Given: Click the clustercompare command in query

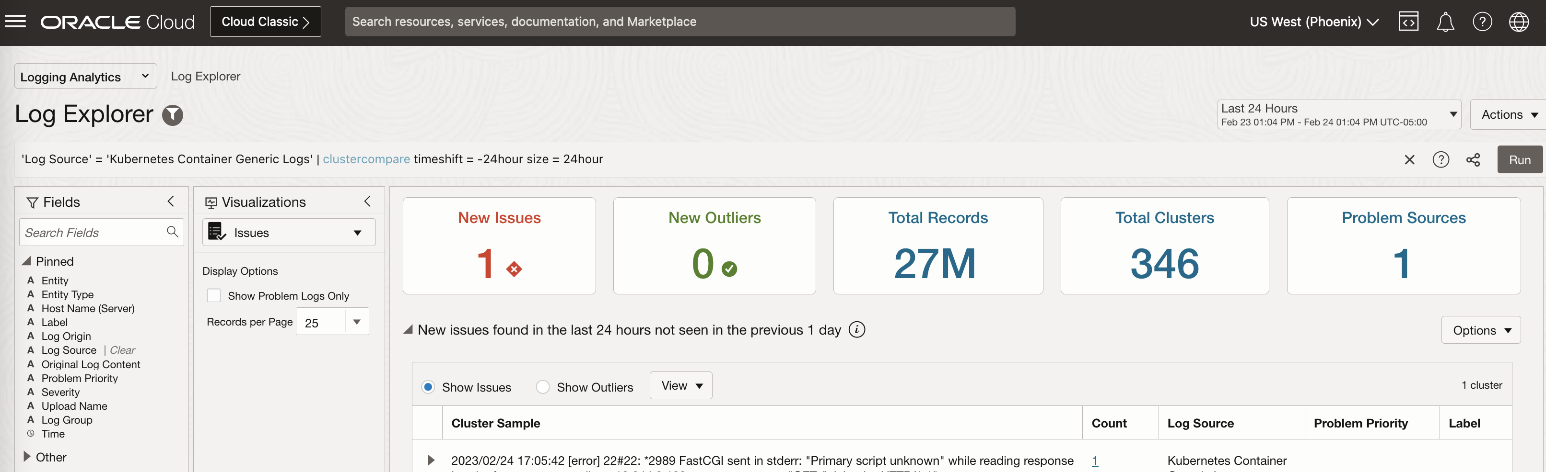Looking at the screenshot, I should coord(366,159).
